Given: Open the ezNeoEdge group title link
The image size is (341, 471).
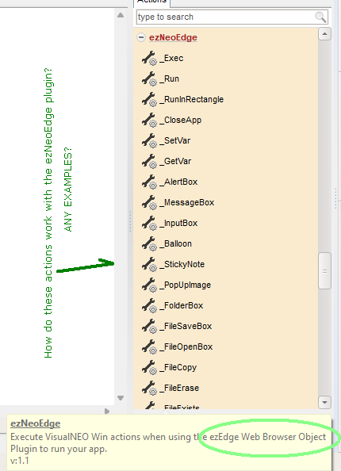Looking at the screenshot, I should [x=173, y=37].
